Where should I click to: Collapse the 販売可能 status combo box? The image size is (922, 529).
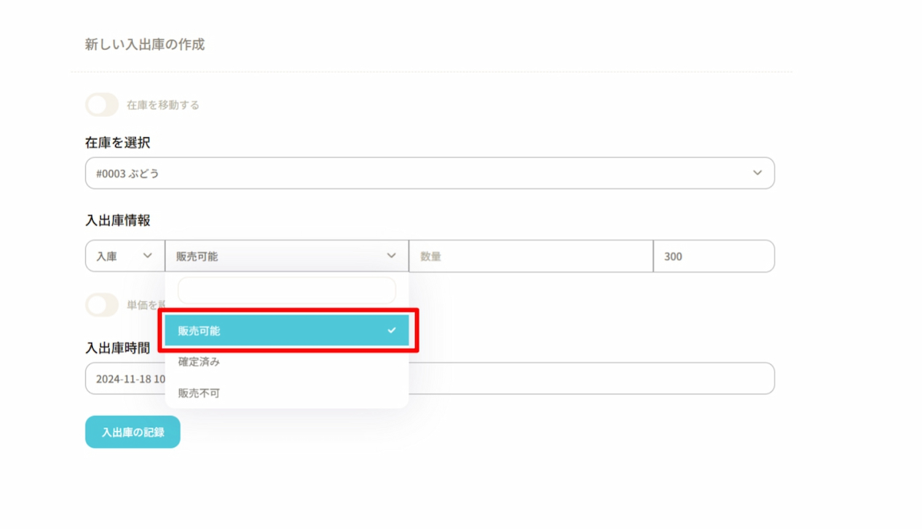(277, 257)
